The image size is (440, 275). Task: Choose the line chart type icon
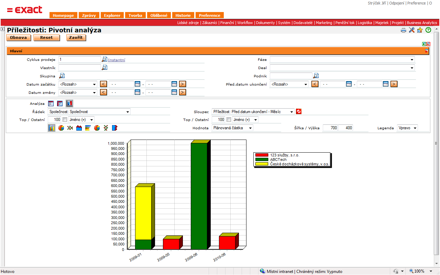point(70,128)
